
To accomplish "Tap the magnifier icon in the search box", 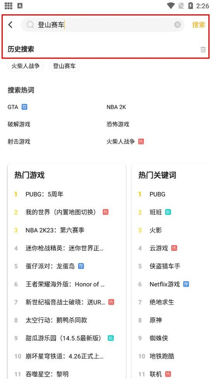I will 30,25.
